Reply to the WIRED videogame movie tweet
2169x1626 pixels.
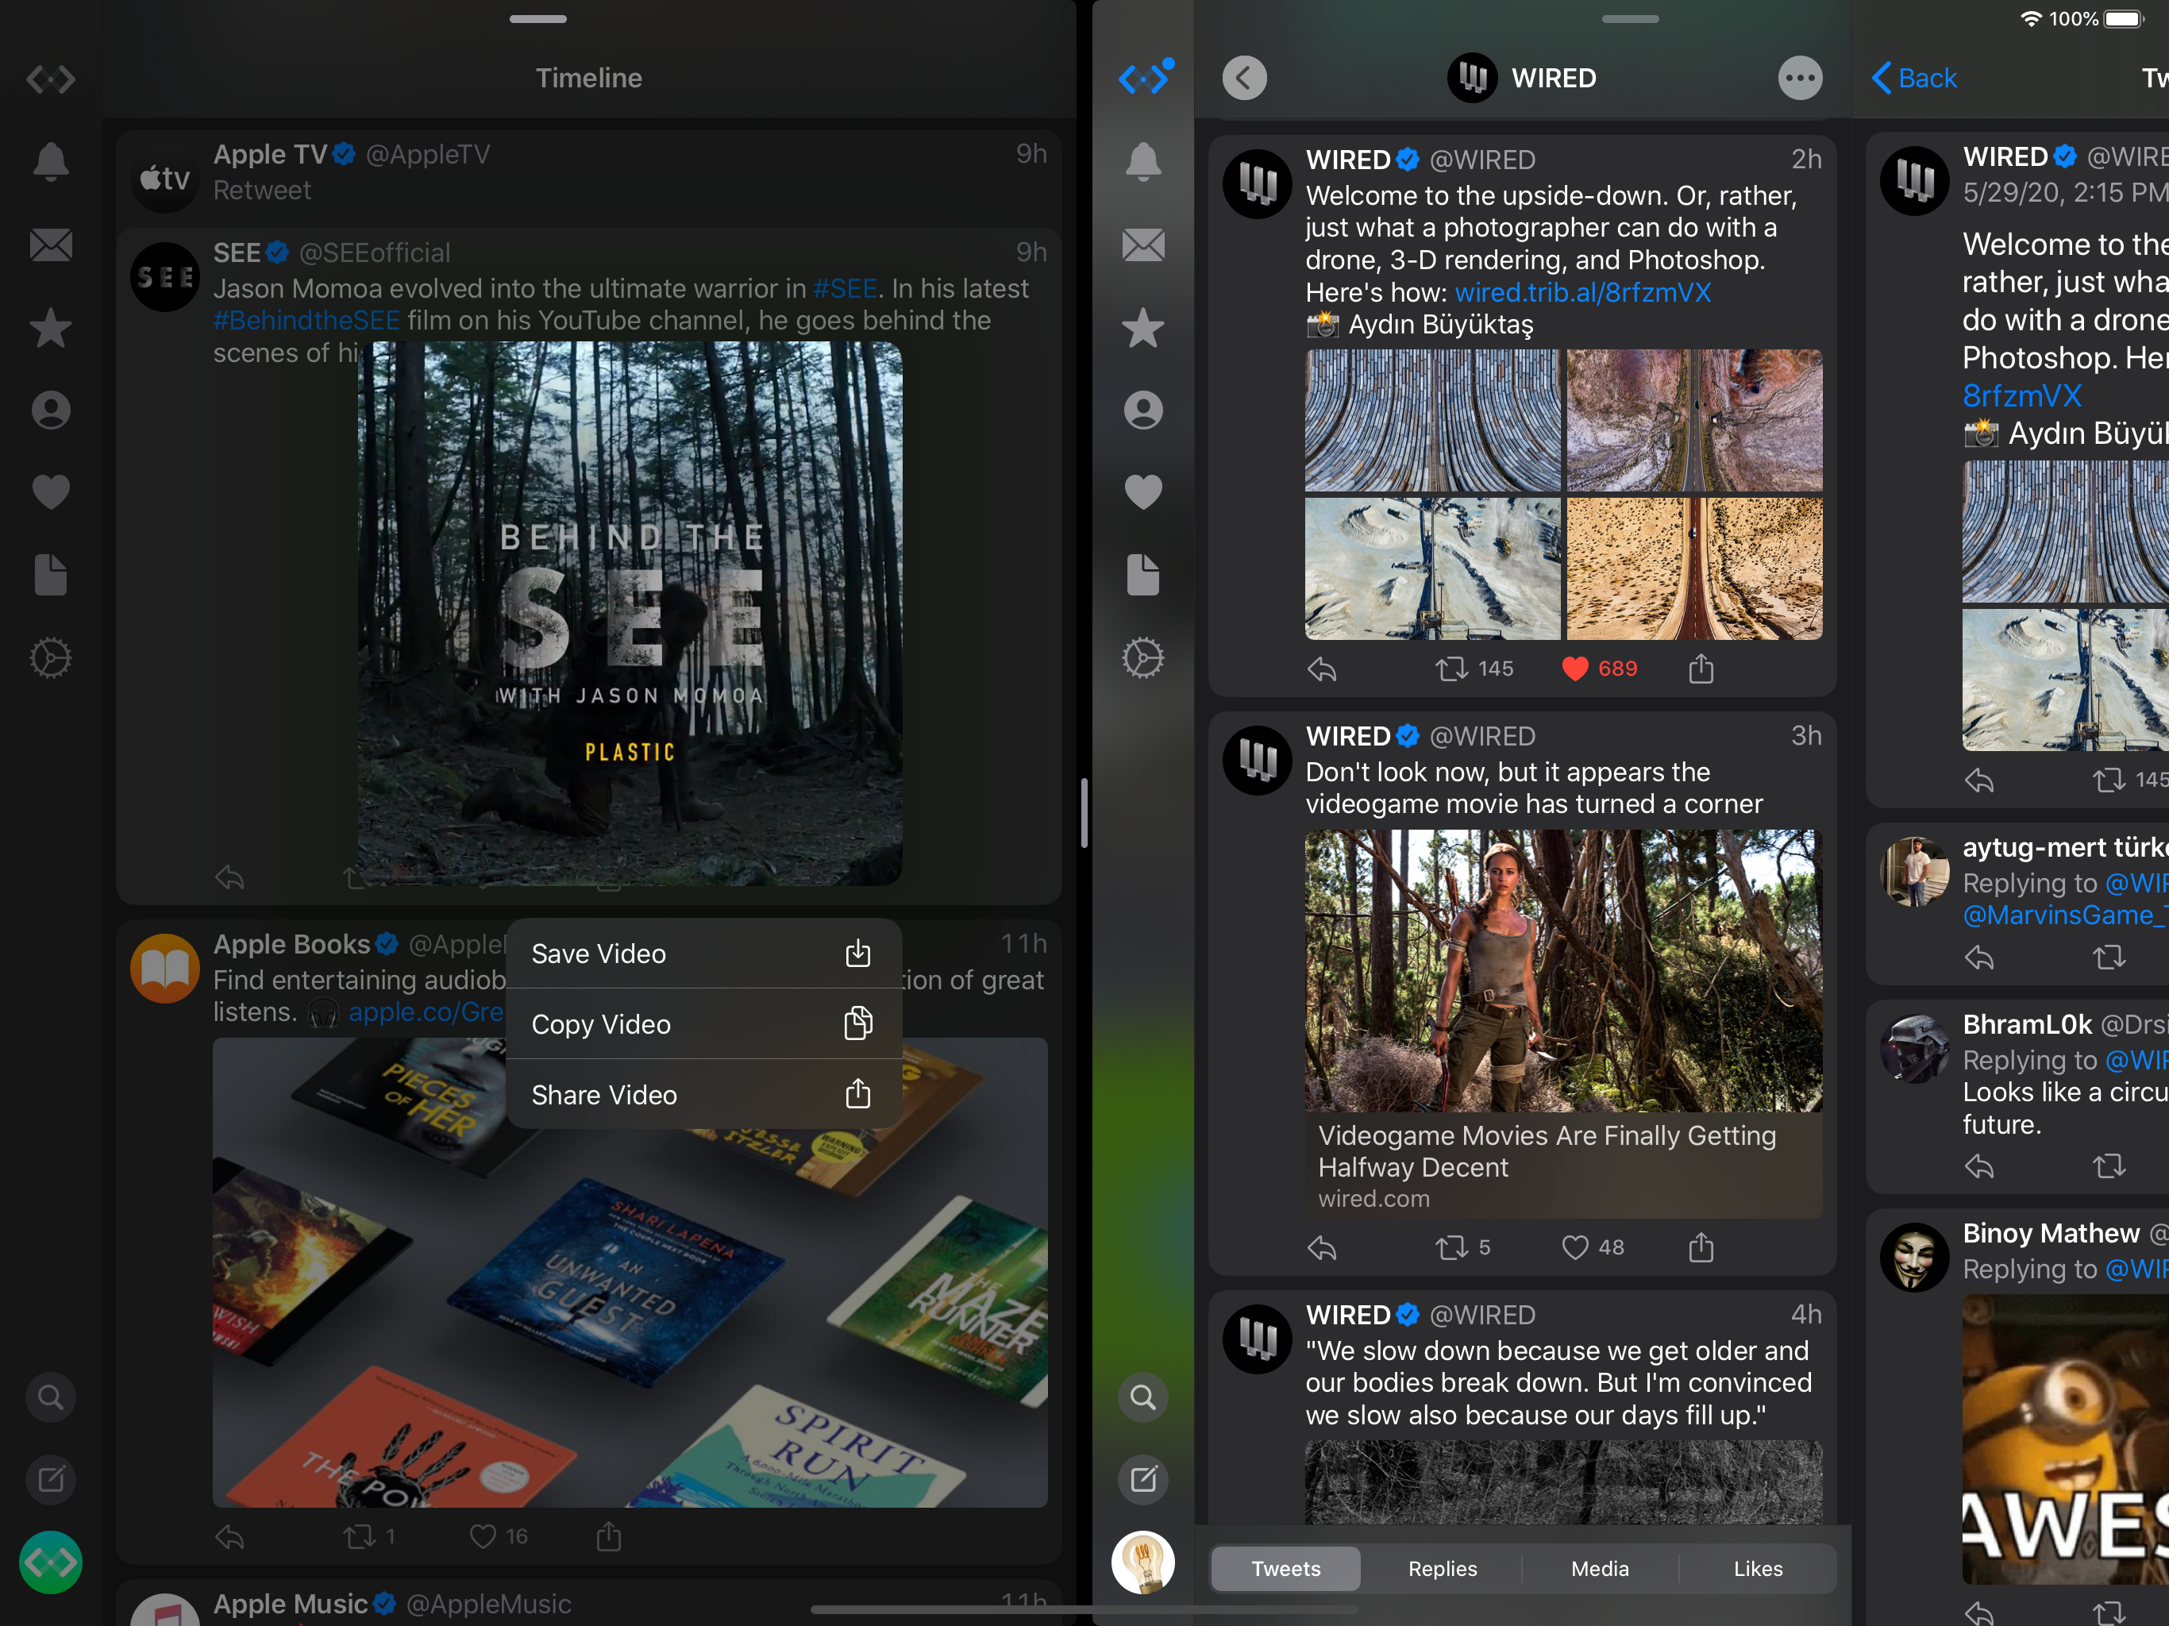coord(1322,1247)
